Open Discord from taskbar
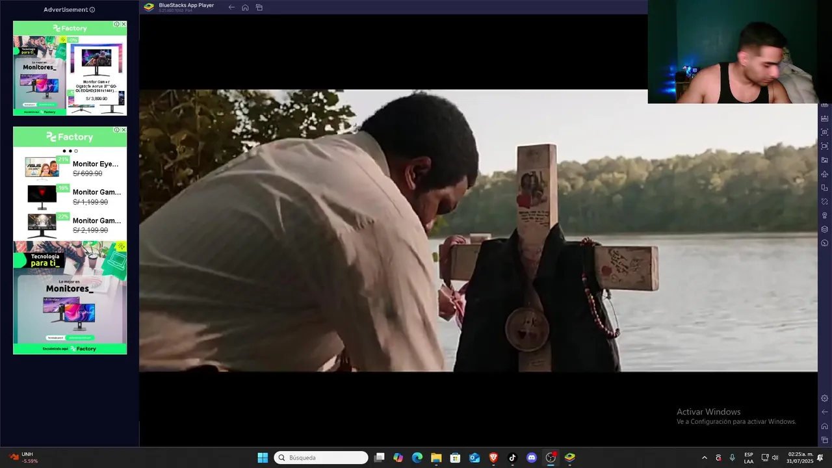The width and height of the screenshot is (832, 468). (x=532, y=458)
